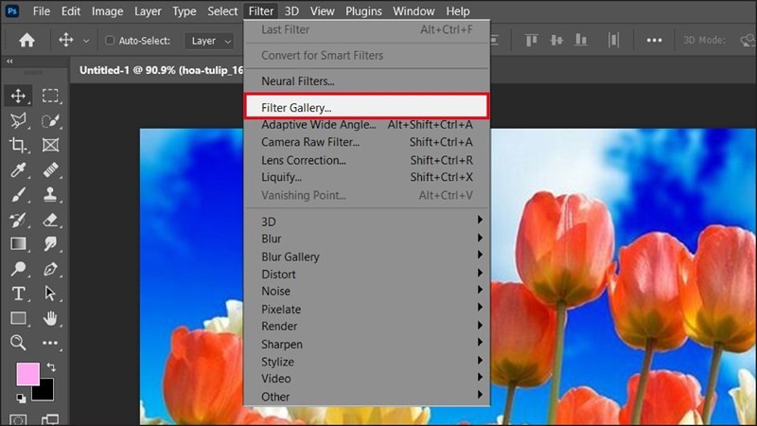Choose Neural Filters menu entry
The height and width of the screenshot is (426, 757).
(x=367, y=81)
